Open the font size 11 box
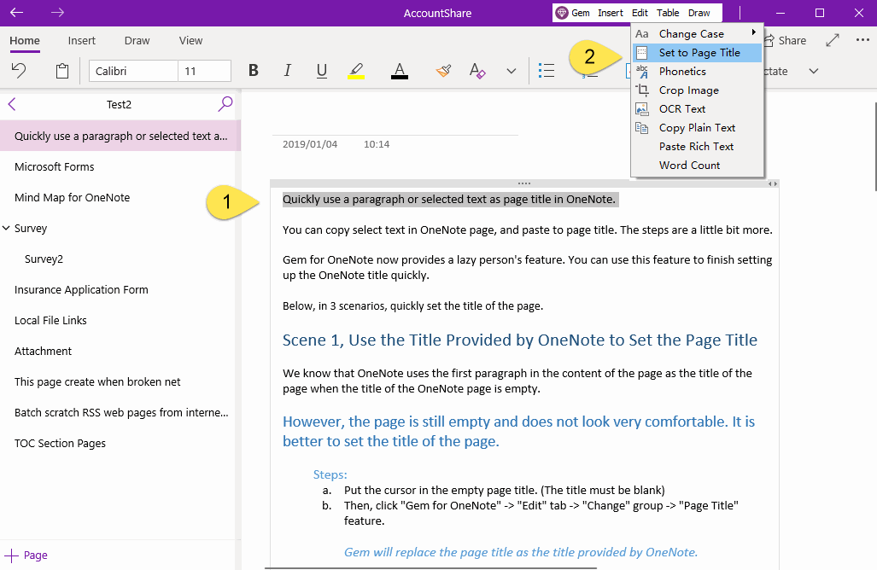Image resolution: width=877 pixels, height=570 pixels. (204, 71)
